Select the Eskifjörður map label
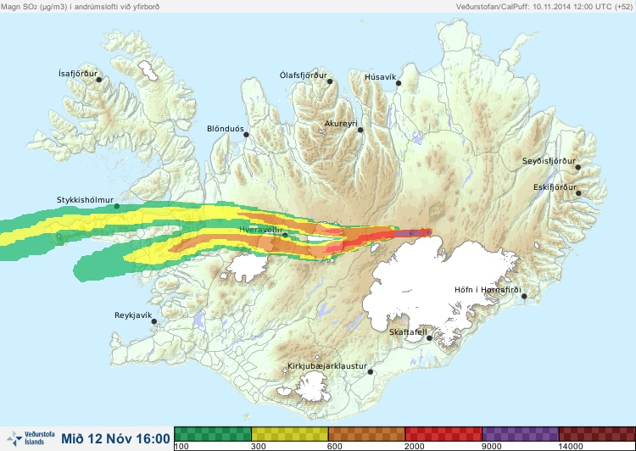Image resolution: width=636 pixels, height=451 pixels. click(555, 187)
